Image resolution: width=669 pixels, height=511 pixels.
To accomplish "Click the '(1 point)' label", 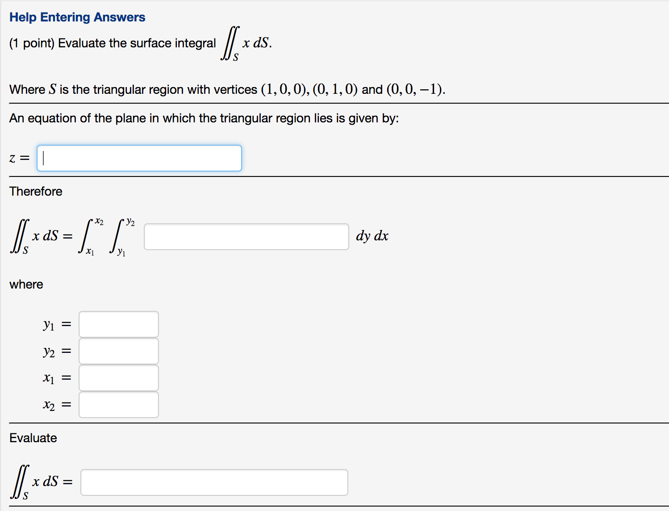I will (x=32, y=43).
